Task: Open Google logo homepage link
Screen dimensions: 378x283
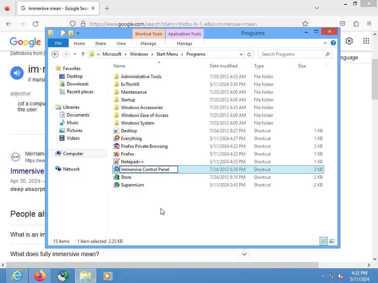Action: 25,42
